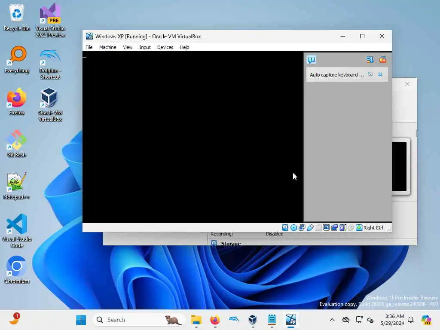Click the don't-show-again icon on keyboard notification

[x=370, y=74]
